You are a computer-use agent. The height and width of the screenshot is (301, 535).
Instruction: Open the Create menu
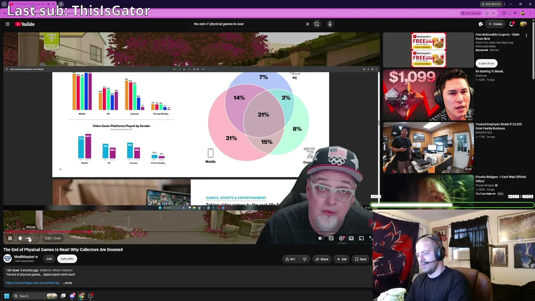point(495,24)
